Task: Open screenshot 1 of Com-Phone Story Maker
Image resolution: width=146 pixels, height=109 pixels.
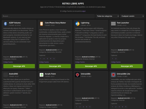Action: tap(41, 59)
